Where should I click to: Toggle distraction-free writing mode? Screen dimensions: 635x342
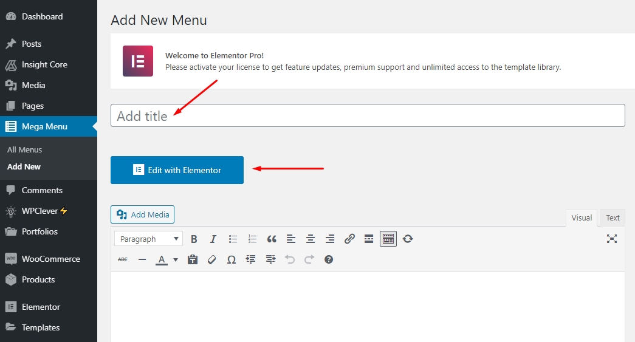612,239
